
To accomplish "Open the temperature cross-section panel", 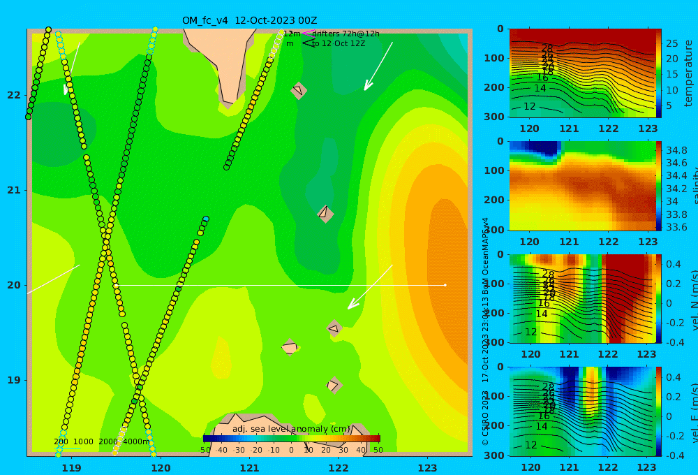I will tap(582, 73).
